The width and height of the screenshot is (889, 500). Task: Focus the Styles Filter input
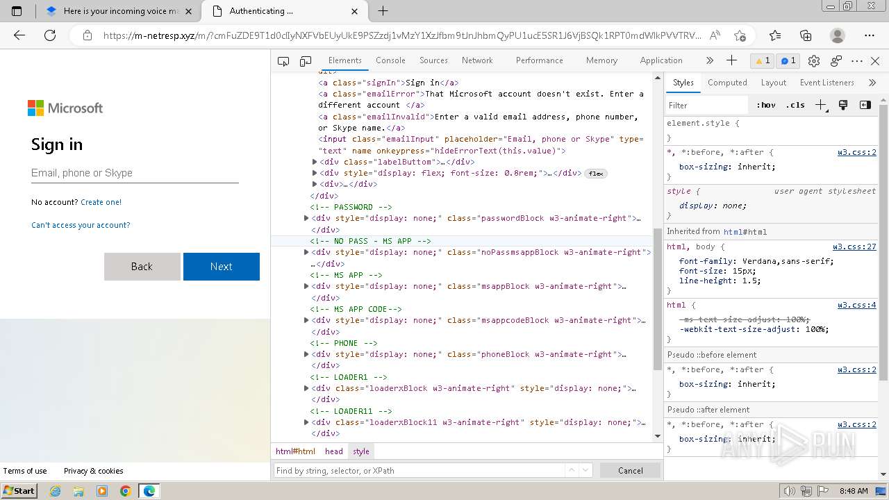(x=707, y=106)
